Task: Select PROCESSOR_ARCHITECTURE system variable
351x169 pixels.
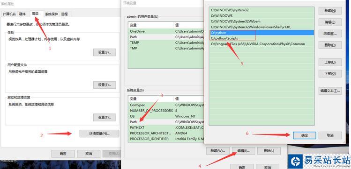Action: click(x=166, y=133)
